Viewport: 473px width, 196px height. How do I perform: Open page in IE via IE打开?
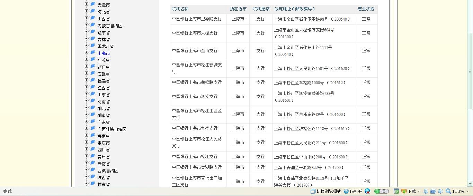tap(353, 191)
